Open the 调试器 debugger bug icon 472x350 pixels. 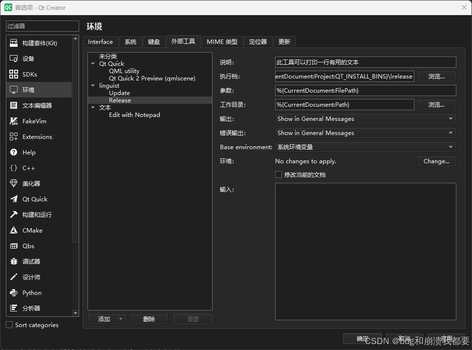[14, 261]
